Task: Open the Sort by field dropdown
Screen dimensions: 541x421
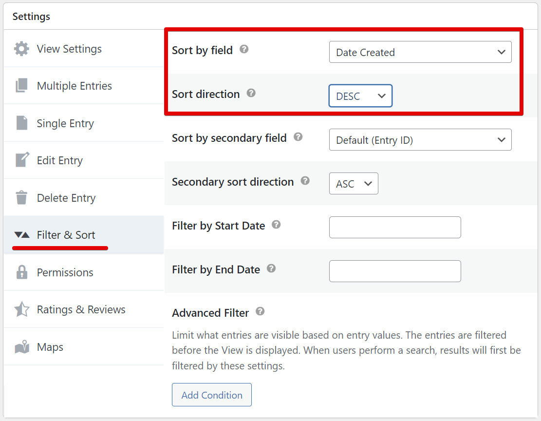Action: (420, 52)
